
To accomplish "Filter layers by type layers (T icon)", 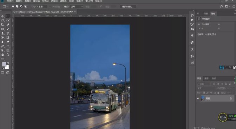I will pyautogui.click(x=222, y=84).
